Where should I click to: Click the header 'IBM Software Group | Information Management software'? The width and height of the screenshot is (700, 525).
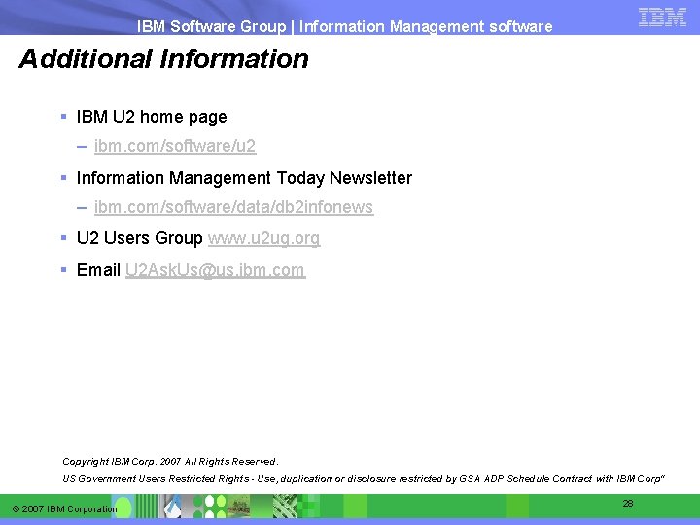(344, 26)
